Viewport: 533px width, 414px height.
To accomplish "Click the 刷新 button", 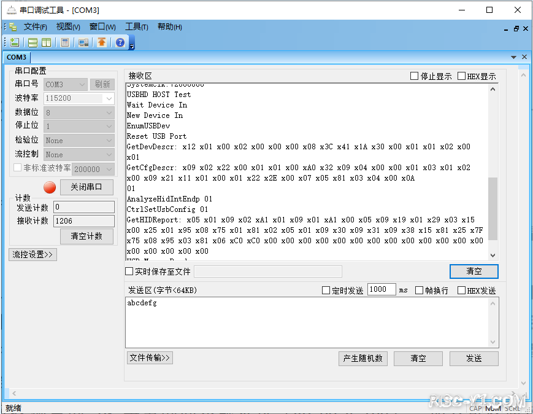I will pos(102,84).
